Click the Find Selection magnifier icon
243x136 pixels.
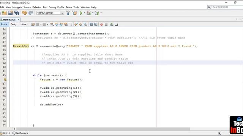(x=52, y=25)
